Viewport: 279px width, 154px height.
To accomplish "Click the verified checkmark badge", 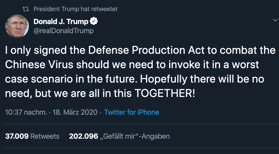I will click(94, 22).
